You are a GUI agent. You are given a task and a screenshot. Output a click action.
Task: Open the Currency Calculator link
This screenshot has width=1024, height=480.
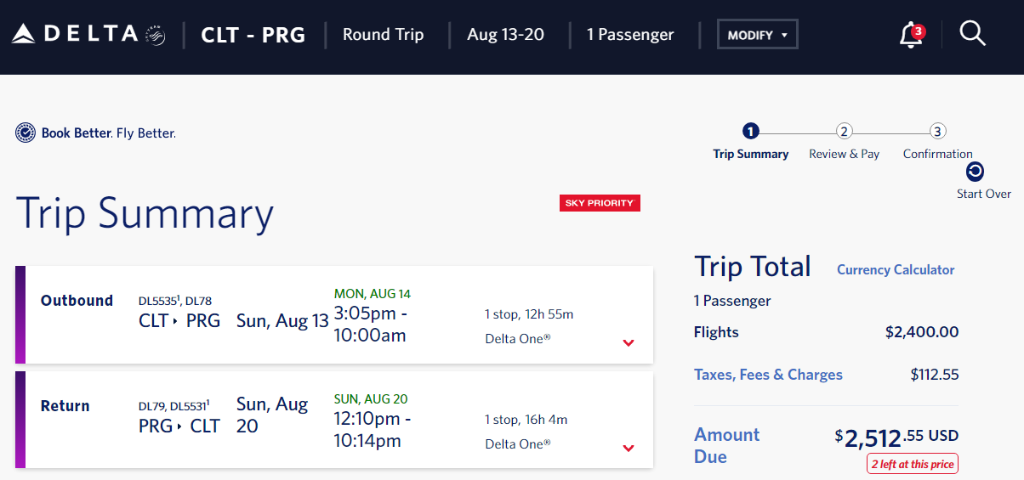[896, 269]
